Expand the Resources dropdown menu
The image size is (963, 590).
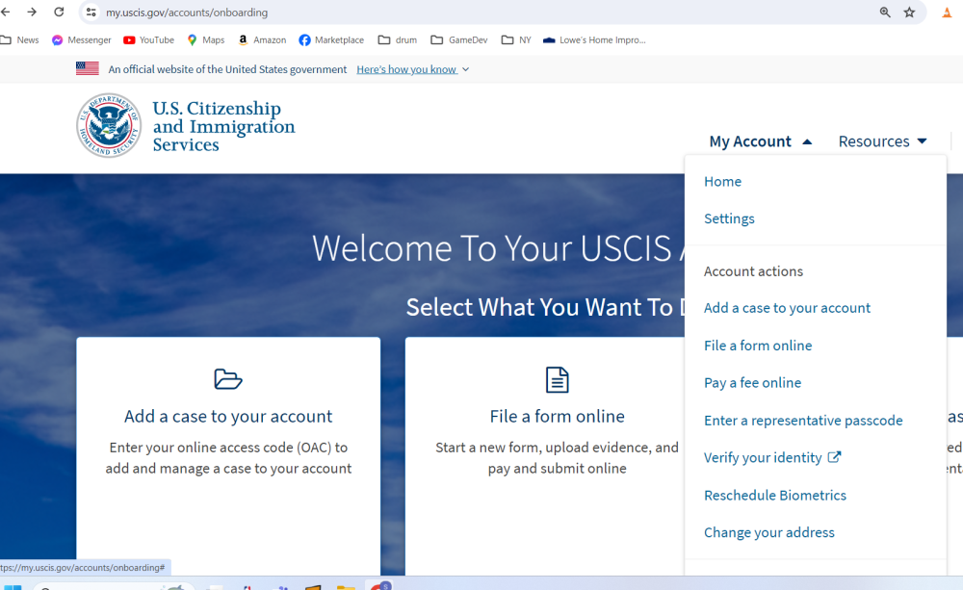pyautogui.click(x=882, y=141)
